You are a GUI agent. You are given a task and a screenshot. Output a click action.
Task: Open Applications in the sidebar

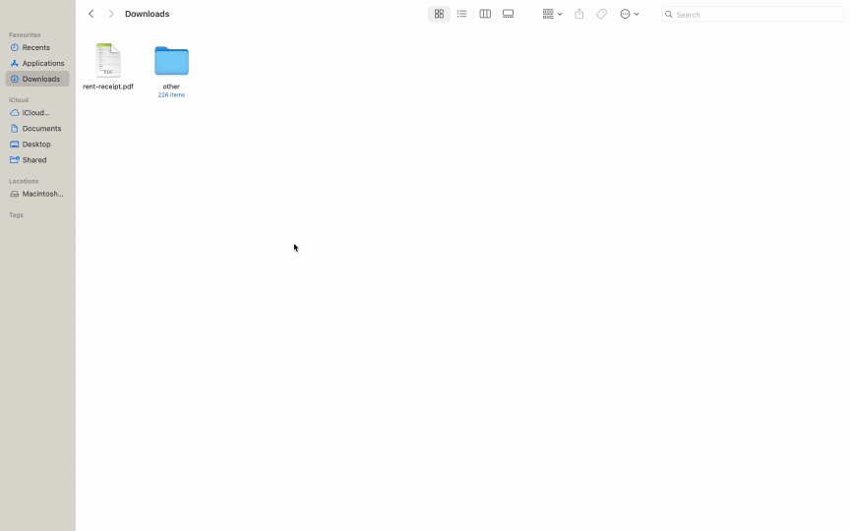pyautogui.click(x=42, y=63)
